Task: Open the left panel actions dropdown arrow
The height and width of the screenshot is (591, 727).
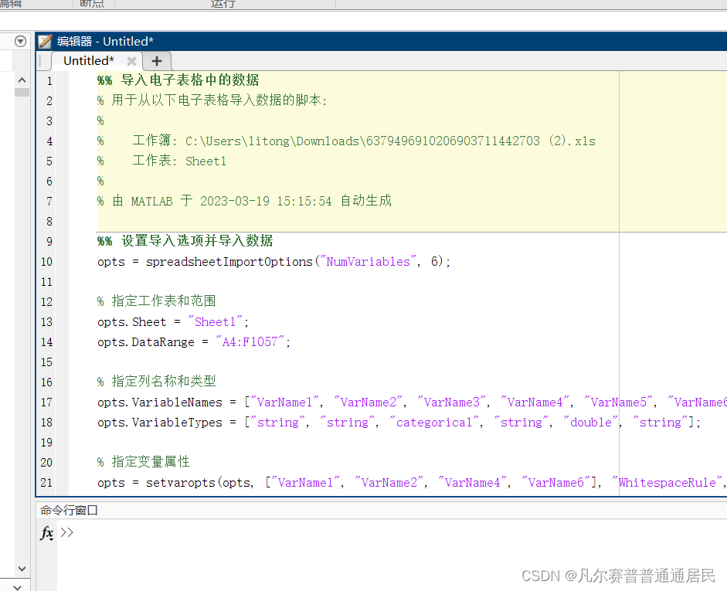Action: click(x=21, y=42)
